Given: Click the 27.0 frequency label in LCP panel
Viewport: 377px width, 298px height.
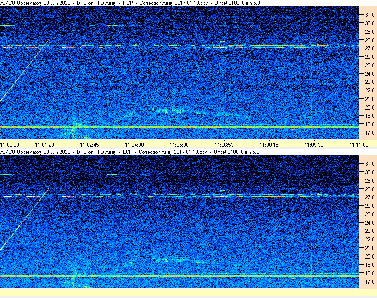Looking at the screenshot, I should pyautogui.click(x=370, y=197).
